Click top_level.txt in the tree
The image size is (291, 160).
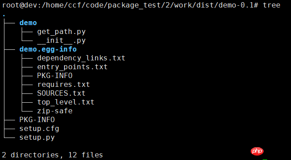point(66,102)
